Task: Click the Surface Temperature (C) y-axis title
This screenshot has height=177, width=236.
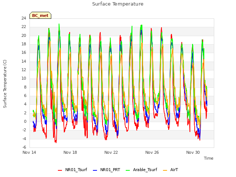Action: [x=5, y=84]
